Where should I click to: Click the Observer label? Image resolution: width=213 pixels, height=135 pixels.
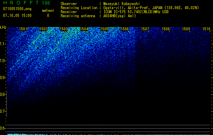coord(69,4)
